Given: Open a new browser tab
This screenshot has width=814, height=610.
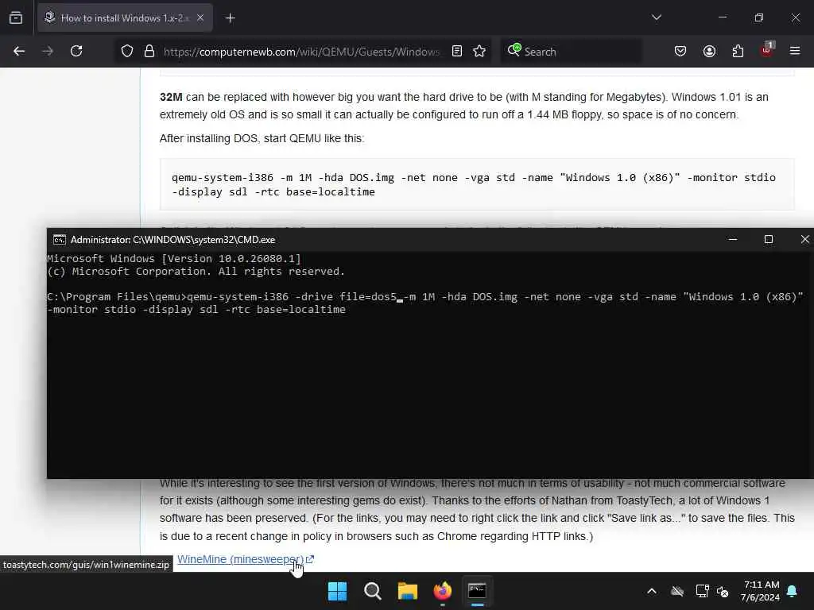Looking at the screenshot, I should (231, 18).
